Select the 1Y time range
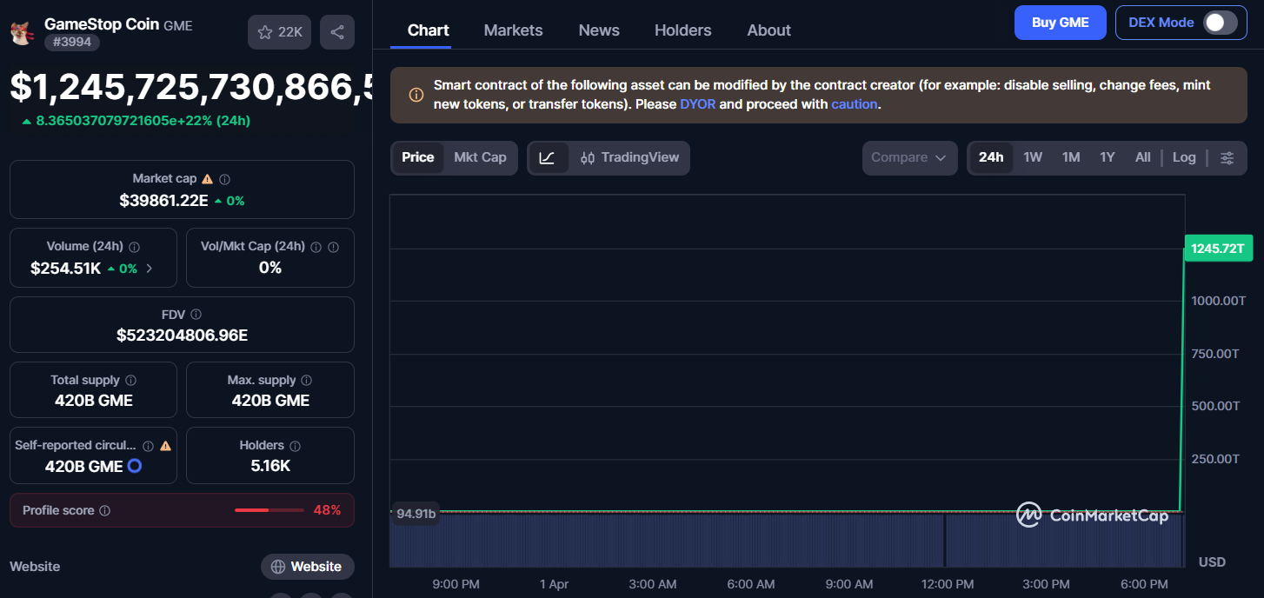 click(1107, 157)
